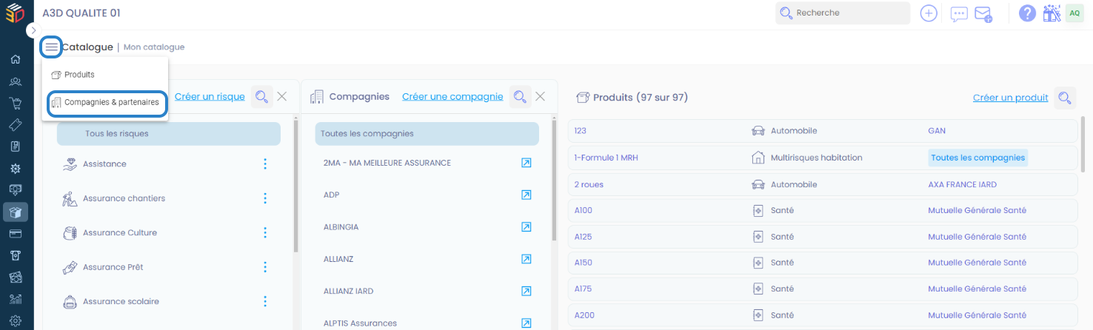Viewport: 1093px width, 330px height.
Task: Click the Produits list scrollbar
Action: (x=1083, y=144)
